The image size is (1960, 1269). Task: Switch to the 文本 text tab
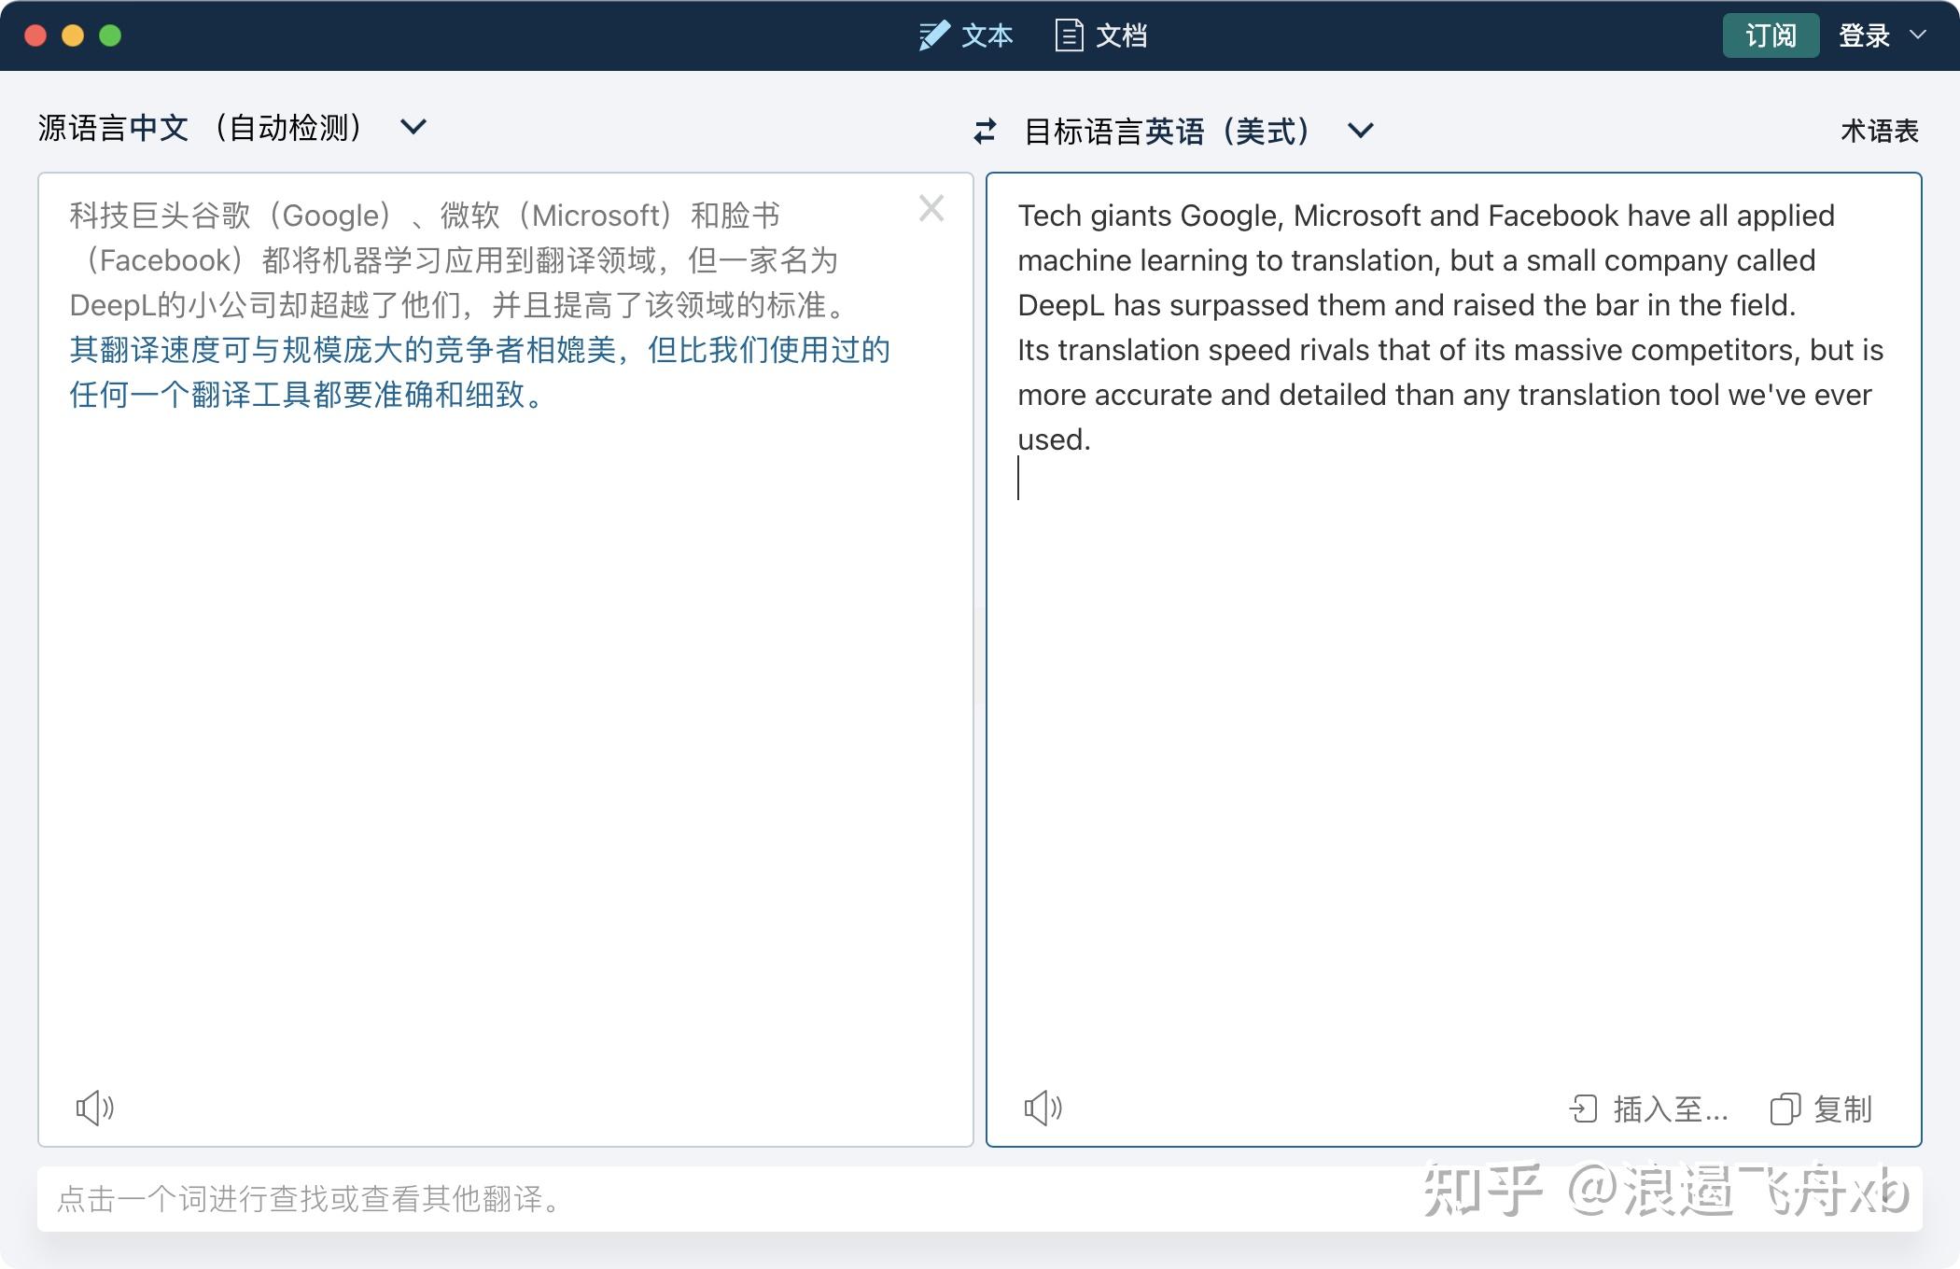(x=987, y=35)
